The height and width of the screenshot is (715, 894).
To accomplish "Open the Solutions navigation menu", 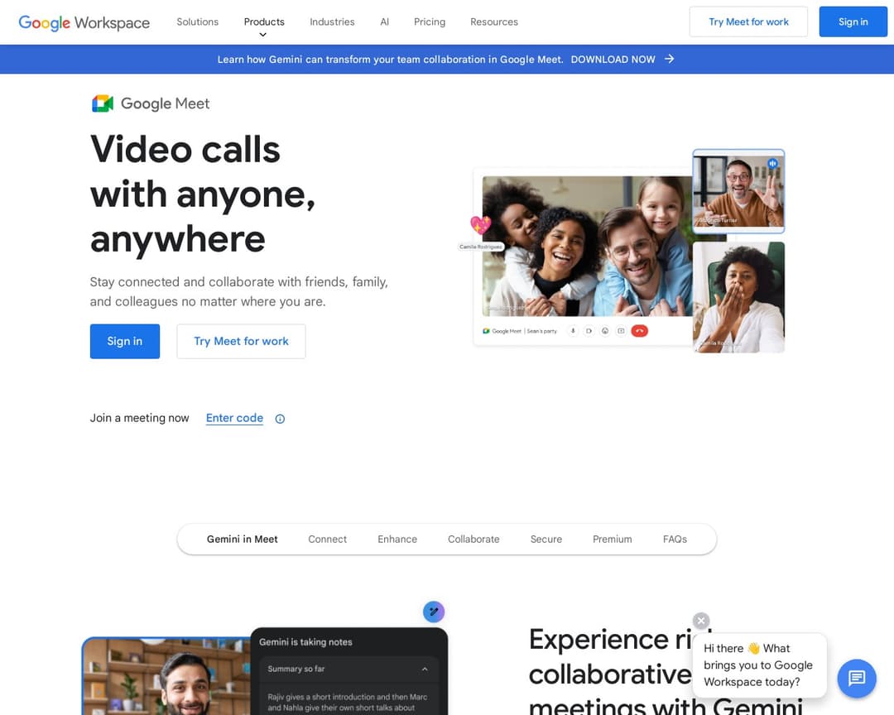I will pos(197,22).
